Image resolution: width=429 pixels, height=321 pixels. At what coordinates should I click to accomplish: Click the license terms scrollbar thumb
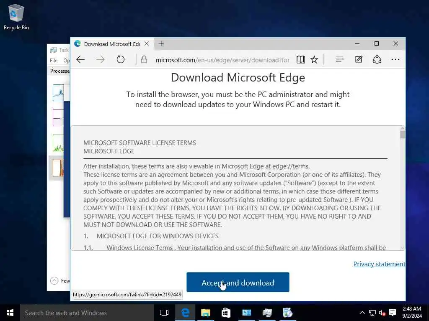(403, 135)
